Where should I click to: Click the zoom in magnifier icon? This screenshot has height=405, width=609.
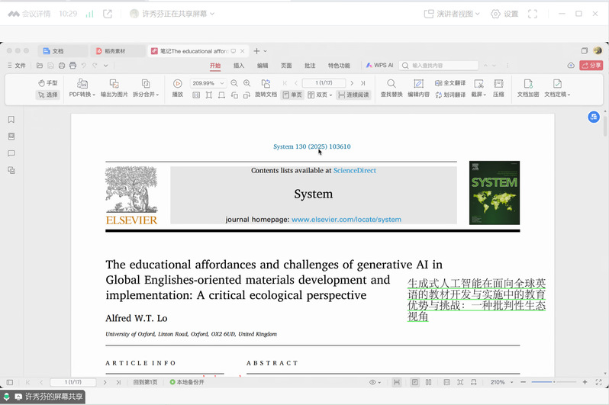247,83
